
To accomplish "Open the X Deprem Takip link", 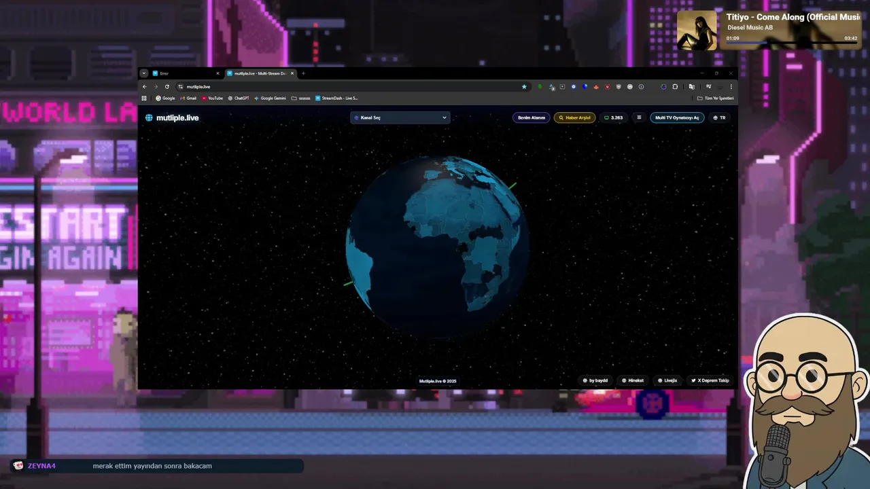I will click(710, 380).
